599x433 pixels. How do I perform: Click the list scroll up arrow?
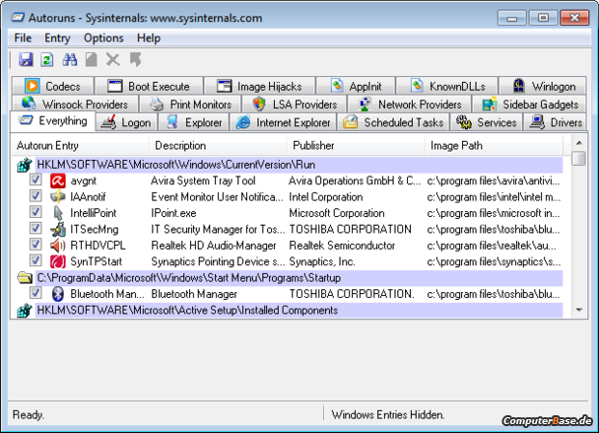click(x=579, y=143)
